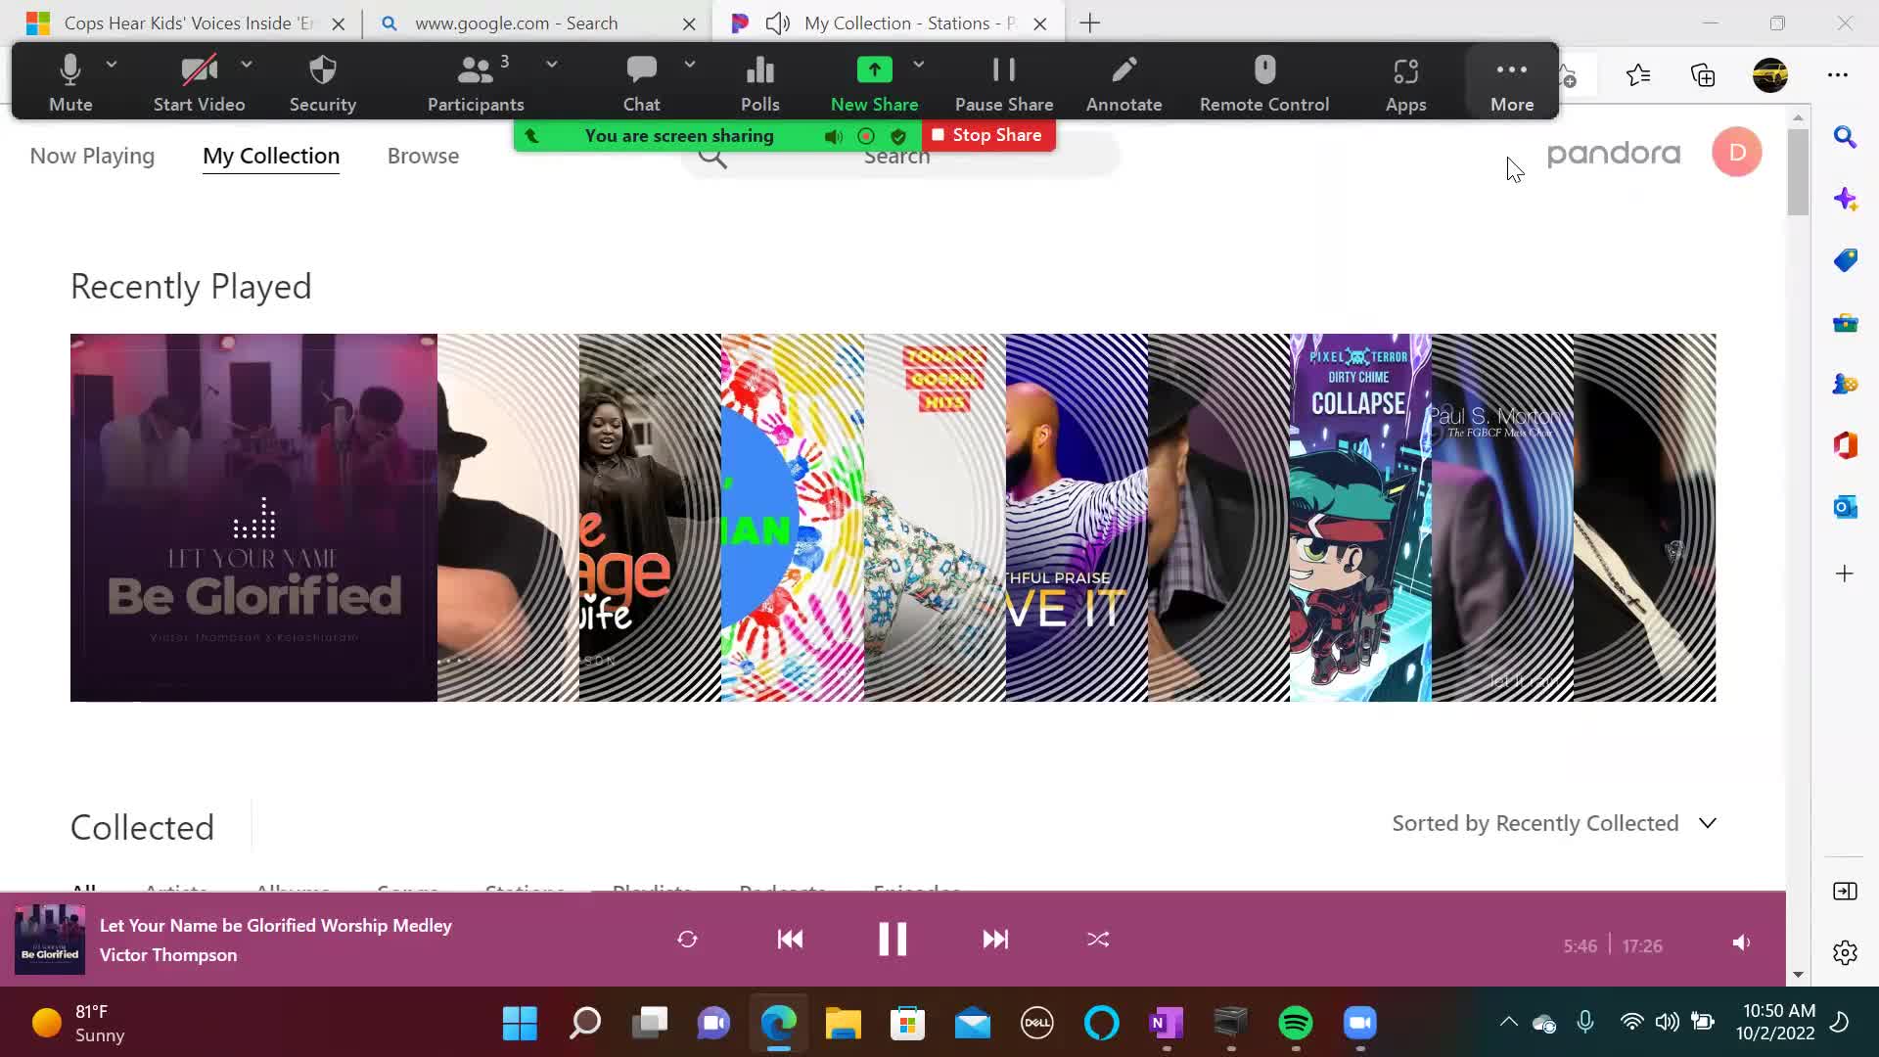Click the Security shield icon
Image resolution: width=1879 pixels, height=1057 pixels.
tap(322, 70)
